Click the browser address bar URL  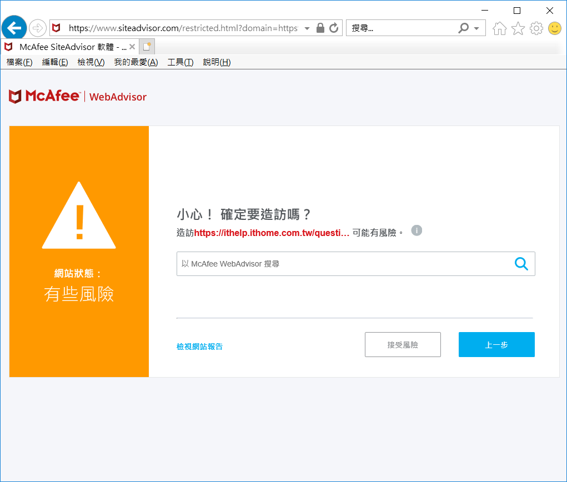tap(183, 28)
